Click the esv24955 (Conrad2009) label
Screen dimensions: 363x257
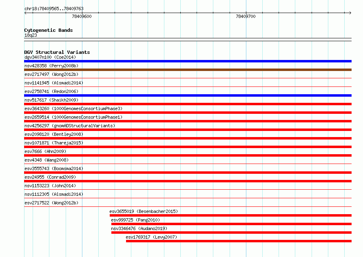[x=50, y=177]
